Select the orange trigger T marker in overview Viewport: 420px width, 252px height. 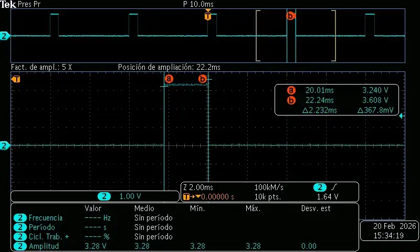pyautogui.click(x=208, y=16)
